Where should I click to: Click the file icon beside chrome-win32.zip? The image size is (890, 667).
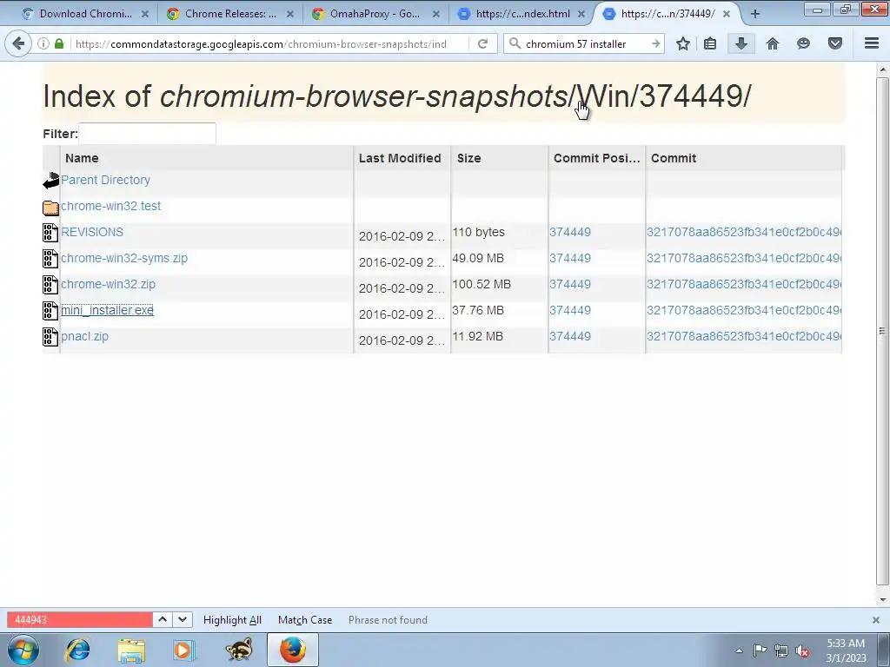(x=50, y=285)
